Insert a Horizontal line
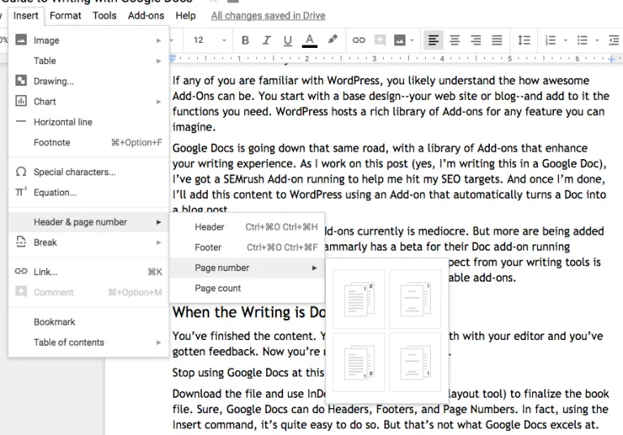 [88, 122]
